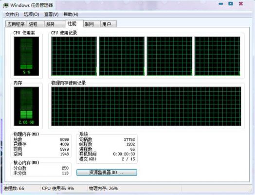Image resolution: width=255 pixels, height=195 pixels.
Task: Open the 选项(O) menu
Action: (31, 15)
